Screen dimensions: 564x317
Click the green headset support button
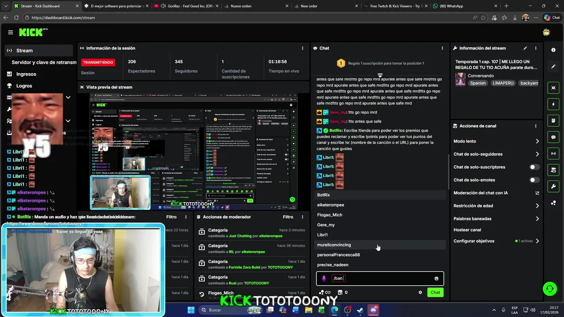pos(549,289)
